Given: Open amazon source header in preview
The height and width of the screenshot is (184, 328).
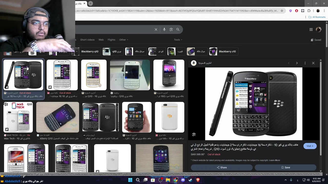Looking at the screenshot, I should click(x=201, y=63).
